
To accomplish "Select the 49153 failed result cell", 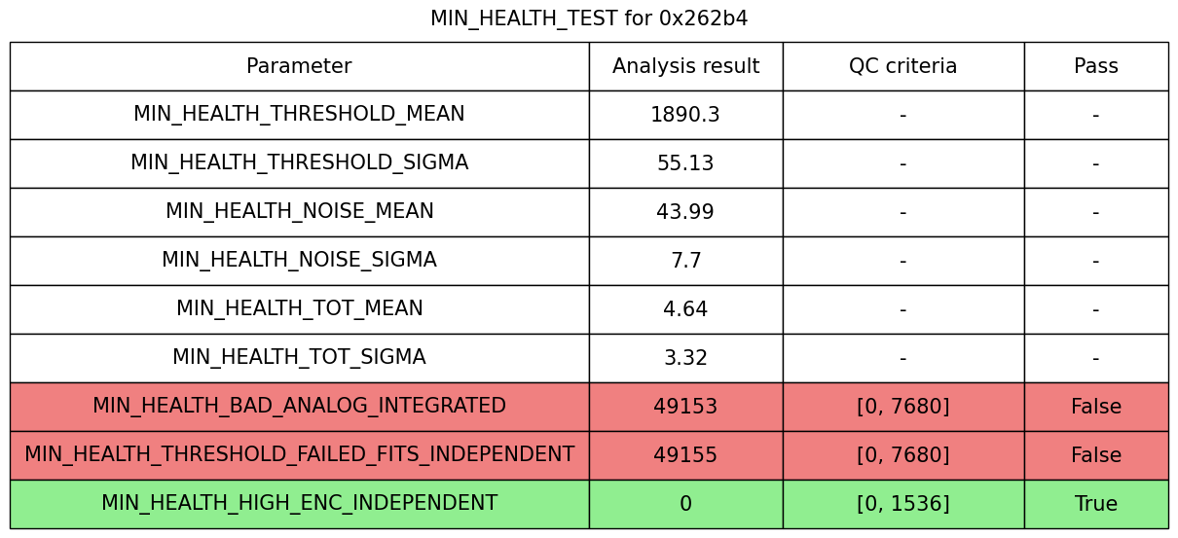I will pyautogui.click(x=685, y=407).
